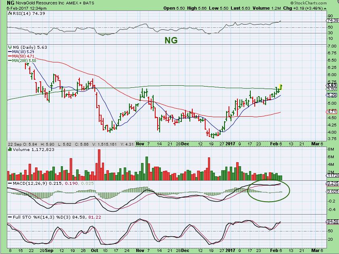Viewport: 339px width, 254px height.
Task: Click the 6.25 label on the price axis
Action: click(x=332, y=67)
